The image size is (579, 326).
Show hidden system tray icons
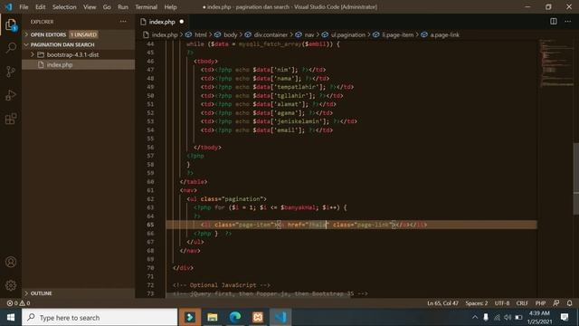(x=475, y=317)
